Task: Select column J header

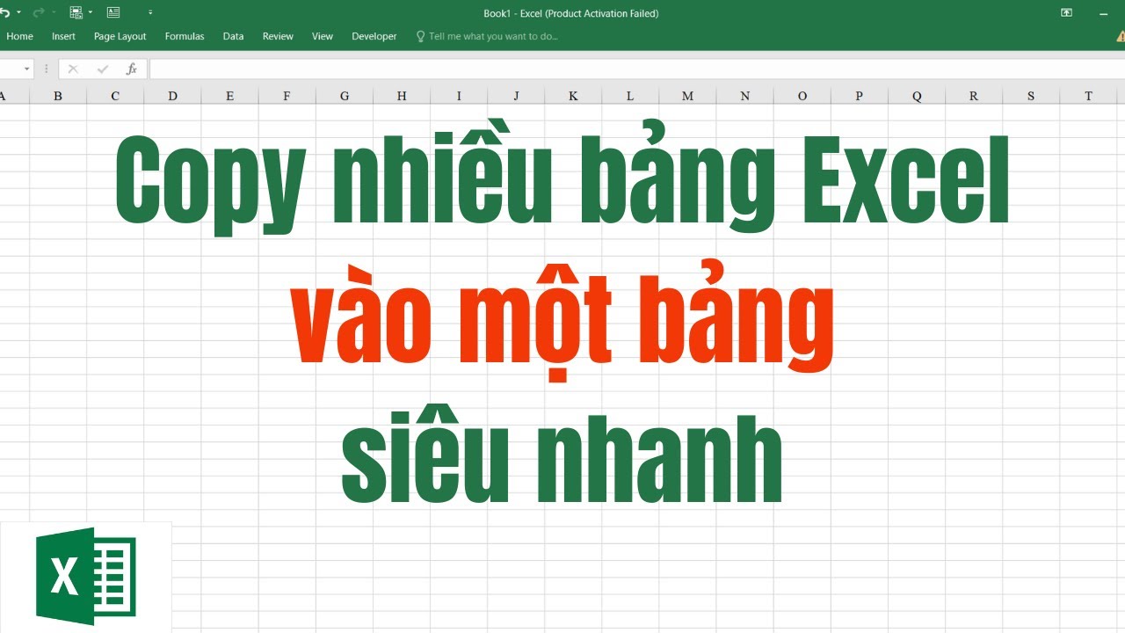Action: (x=516, y=96)
